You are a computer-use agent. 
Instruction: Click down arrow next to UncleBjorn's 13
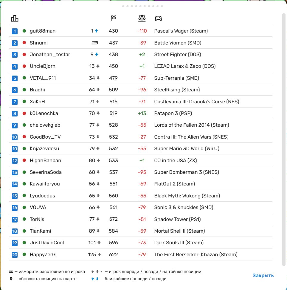pyautogui.click(x=98, y=66)
